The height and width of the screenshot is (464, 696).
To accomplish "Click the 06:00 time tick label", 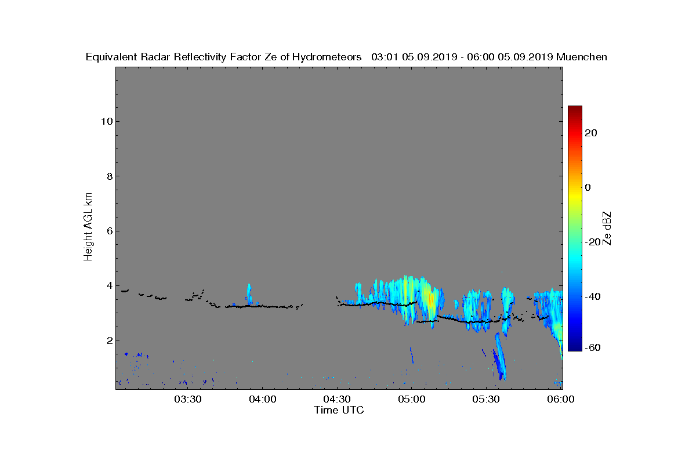I will pyautogui.click(x=560, y=399).
